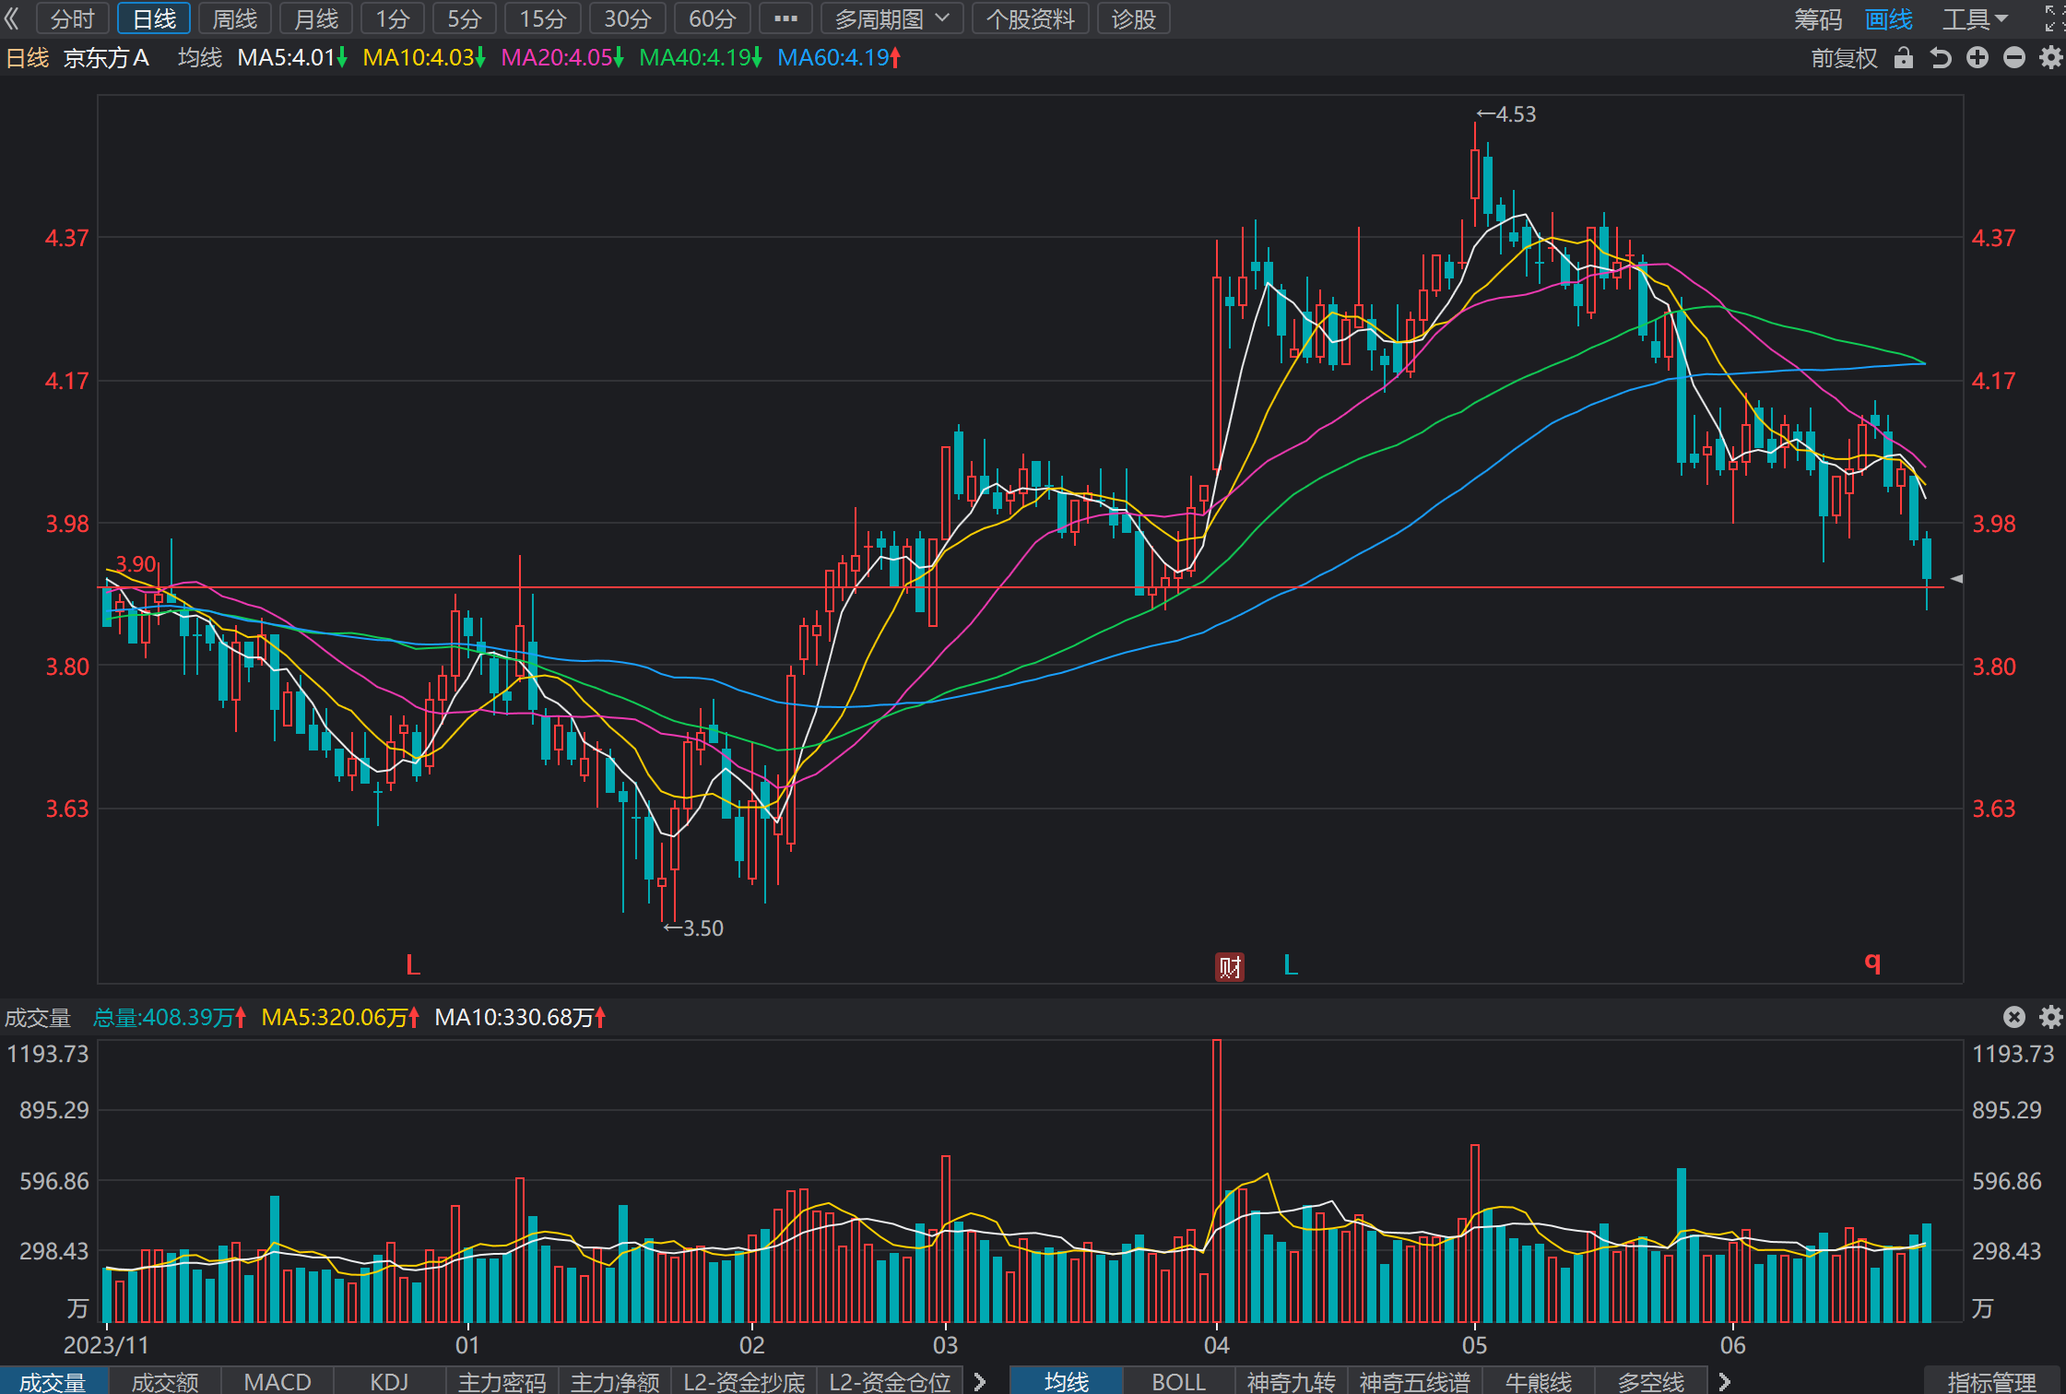Viewport: 2066px width, 1394px height.
Task: Click the price pointer arrow at right axis
Action: tap(1956, 579)
